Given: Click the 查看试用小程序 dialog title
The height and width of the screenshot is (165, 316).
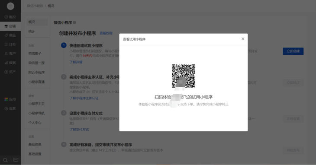Looking at the screenshot, I should coord(134,39).
